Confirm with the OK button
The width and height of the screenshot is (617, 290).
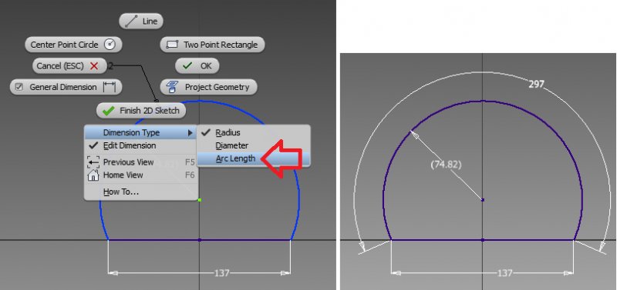tap(197, 66)
